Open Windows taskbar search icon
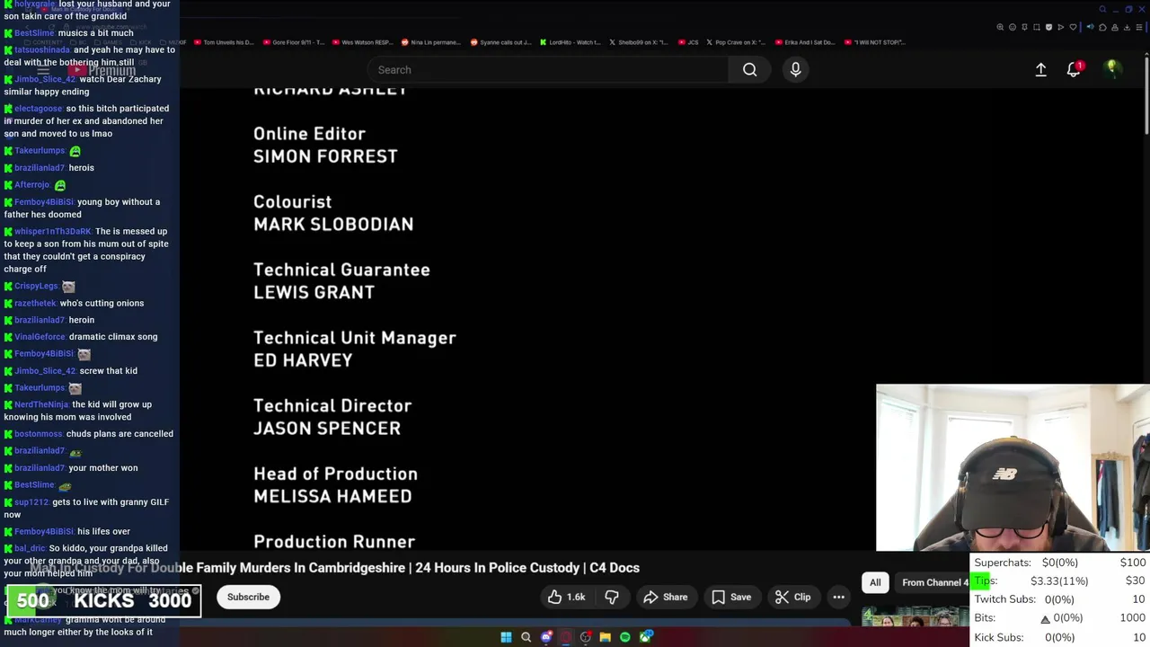The image size is (1150, 647). point(526,637)
